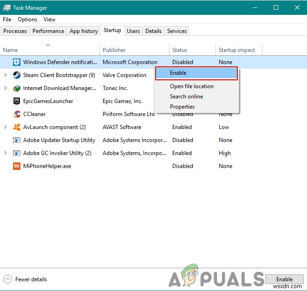Switch to the Processes tab
Screen dimensions: 307x291
click(x=15, y=31)
